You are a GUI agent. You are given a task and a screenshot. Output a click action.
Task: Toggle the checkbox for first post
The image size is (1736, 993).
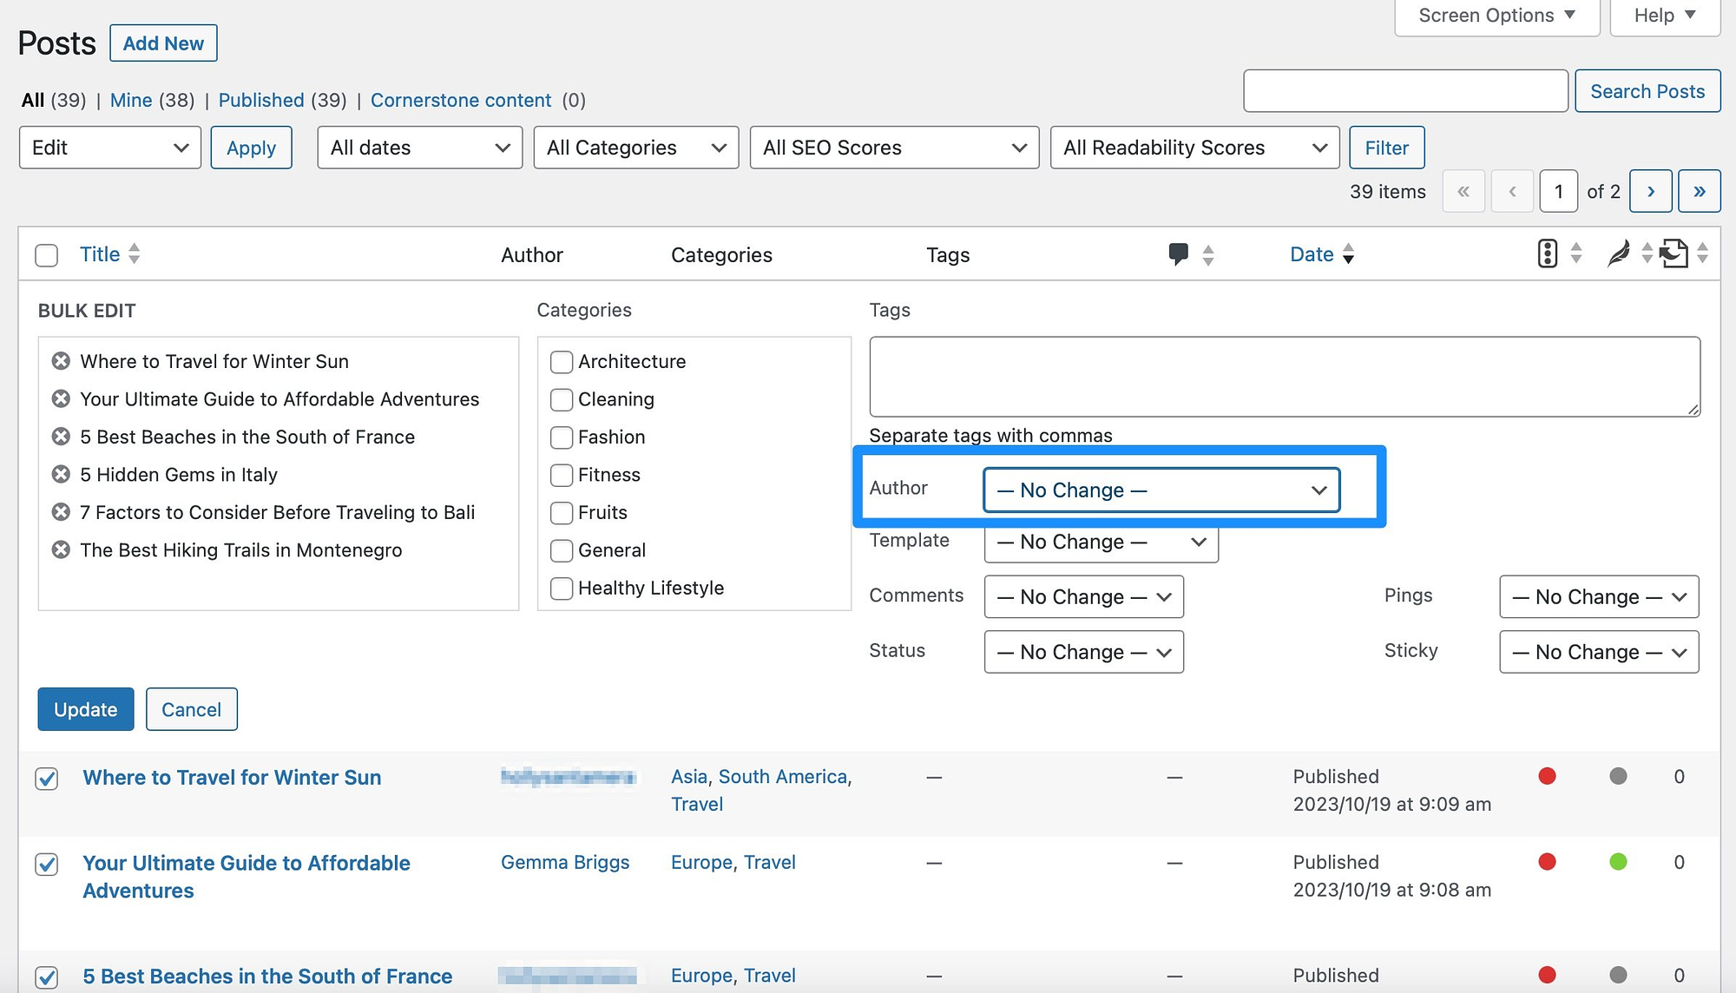pyautogui.click(x=45, y=776)
